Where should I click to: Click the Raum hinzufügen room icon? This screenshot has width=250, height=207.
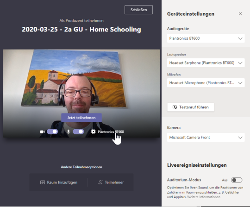point(43,182)
